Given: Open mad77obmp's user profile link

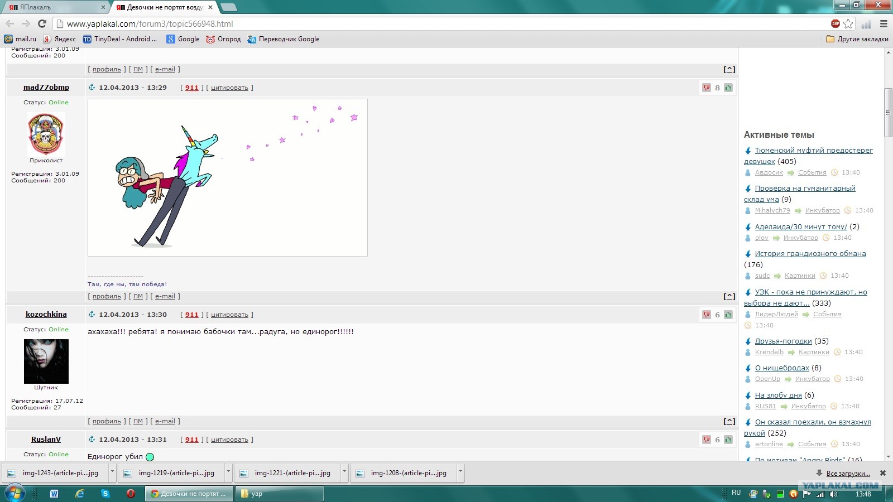Looking at the screenshot, I should coord(46,87).
